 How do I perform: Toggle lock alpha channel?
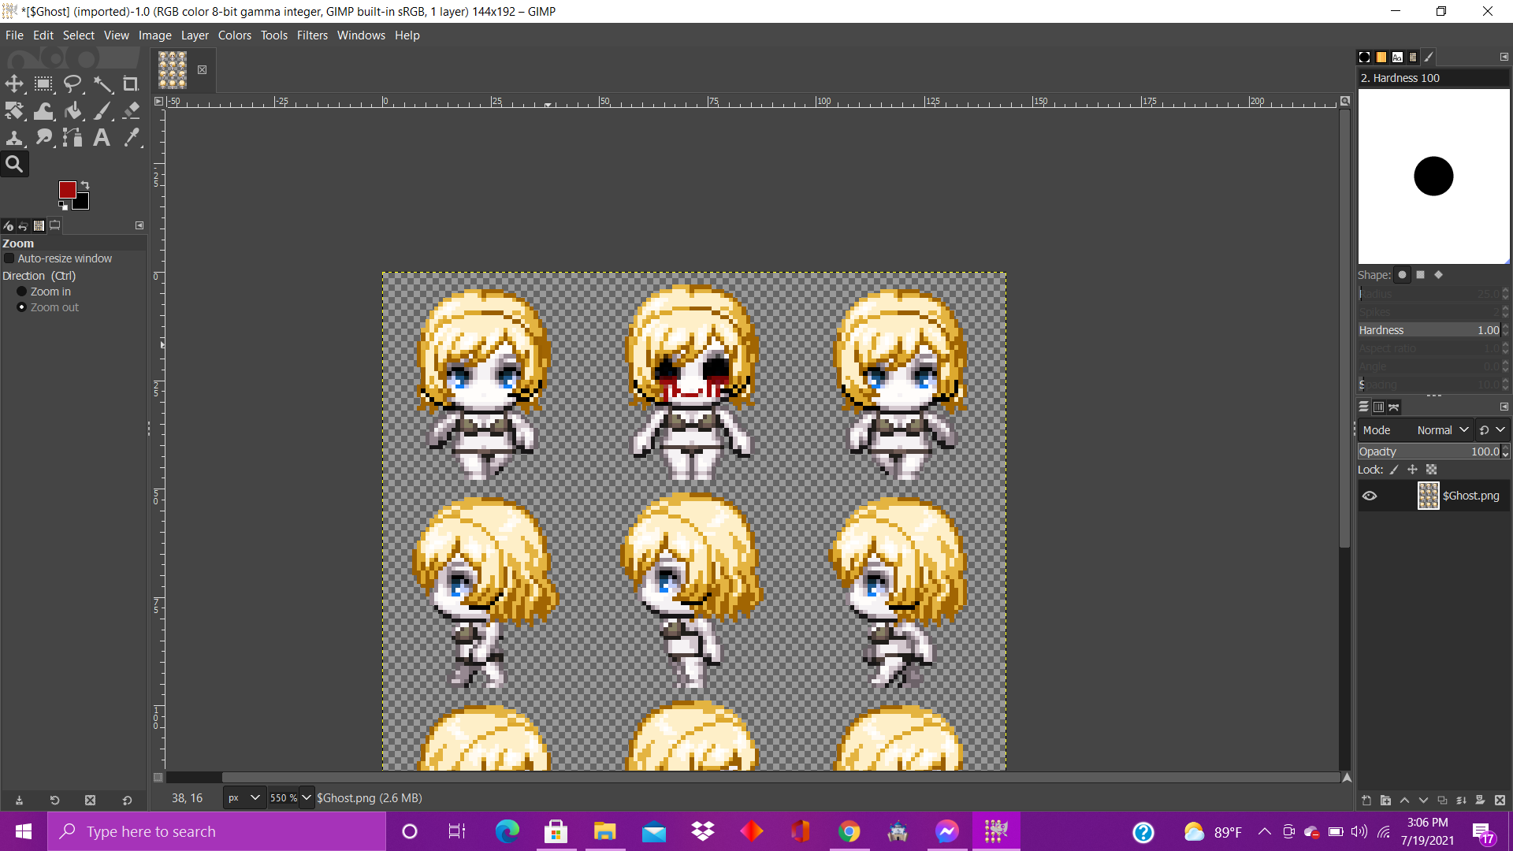[x=1432, y=470]
